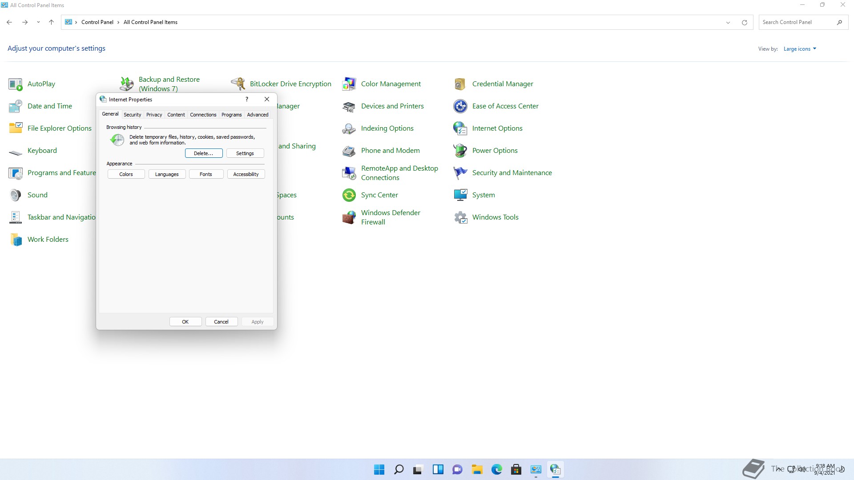The height and width of the screenshot is (480, 854).
Task: Open the Indexing Options icon
Action: coord(349,128)
